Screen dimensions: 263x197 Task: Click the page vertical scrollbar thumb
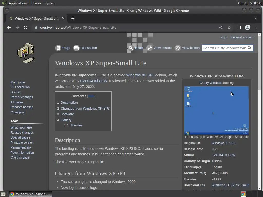259,63
